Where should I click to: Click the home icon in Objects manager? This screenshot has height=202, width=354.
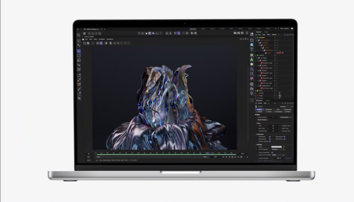(288, 35)
